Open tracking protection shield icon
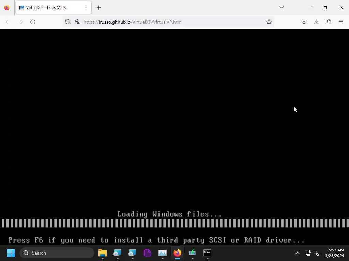The image size is (349, 261). (x=68, y=22)
